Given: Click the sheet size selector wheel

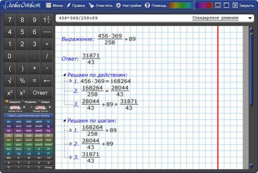Looking at the screenshot, I should click(15, 107).
